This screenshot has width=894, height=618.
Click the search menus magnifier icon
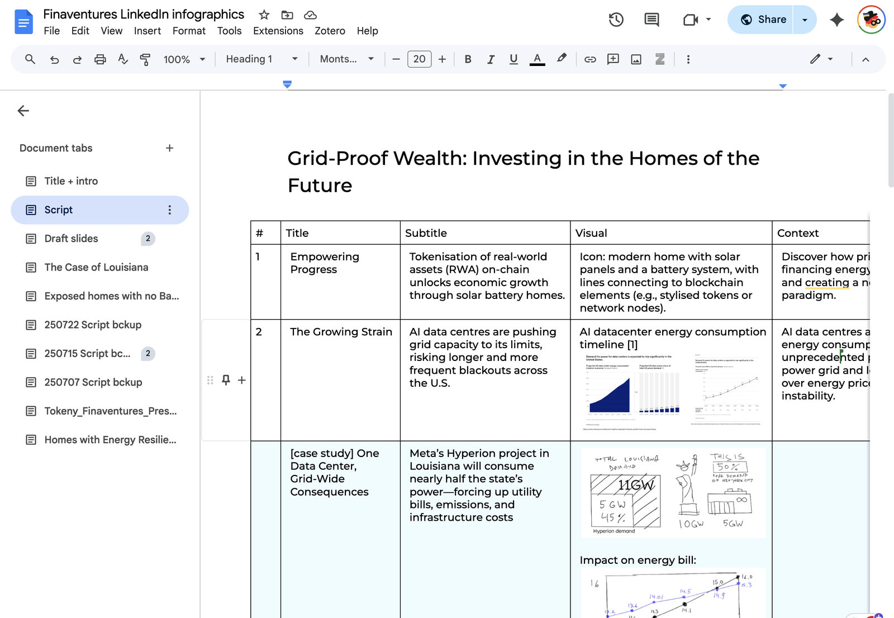point(30,59)
